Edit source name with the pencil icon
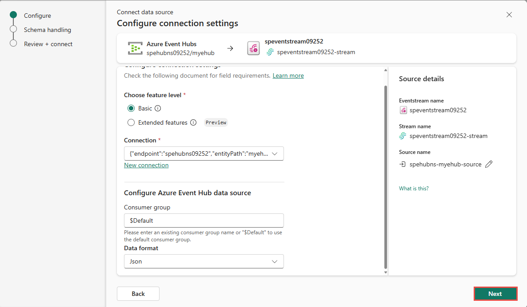This screenshot has width=527, height=307. tap(489, 164)
